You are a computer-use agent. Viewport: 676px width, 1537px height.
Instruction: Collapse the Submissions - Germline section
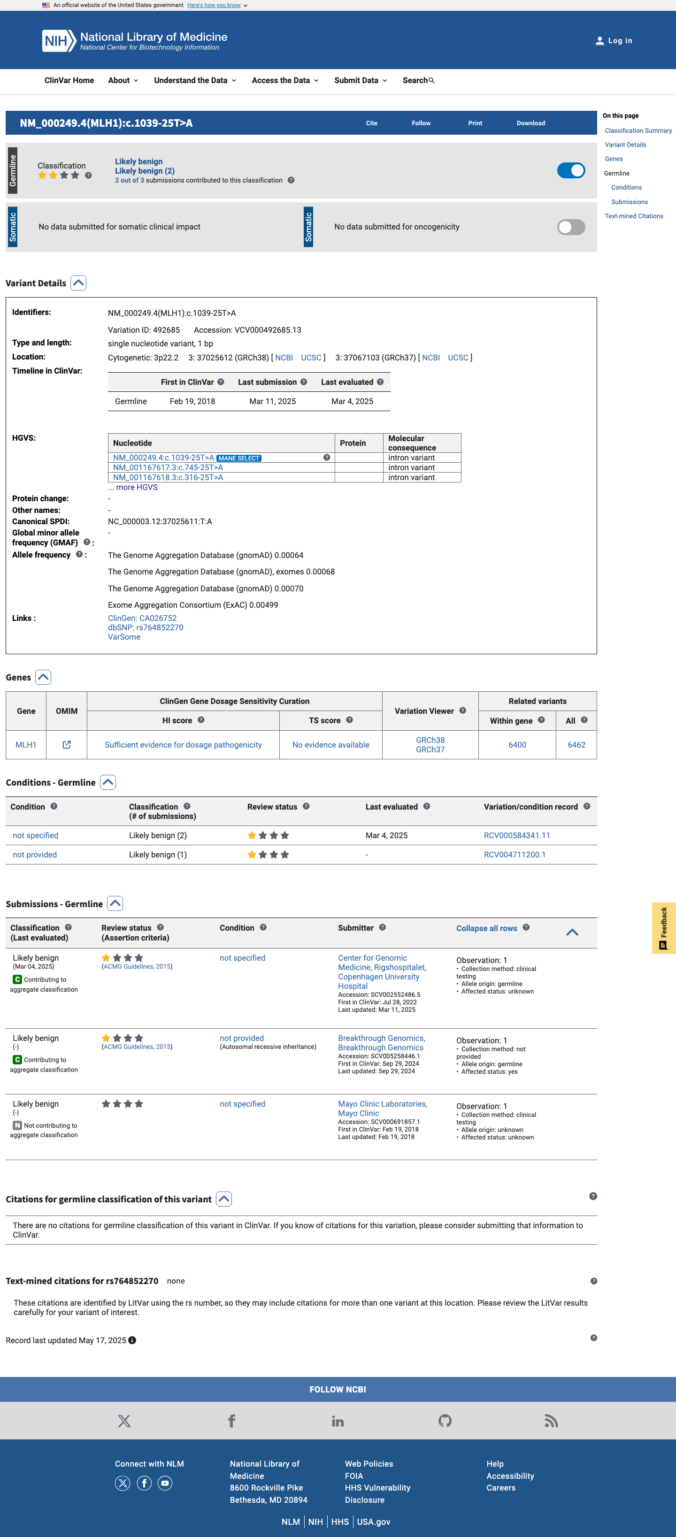(115, 903)
